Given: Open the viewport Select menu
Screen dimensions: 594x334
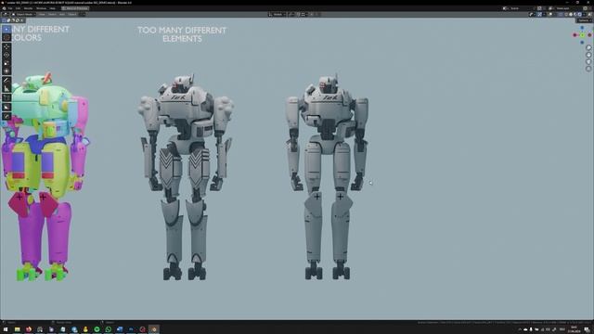Looking at the screenshot, I should (x=52, y=15).
